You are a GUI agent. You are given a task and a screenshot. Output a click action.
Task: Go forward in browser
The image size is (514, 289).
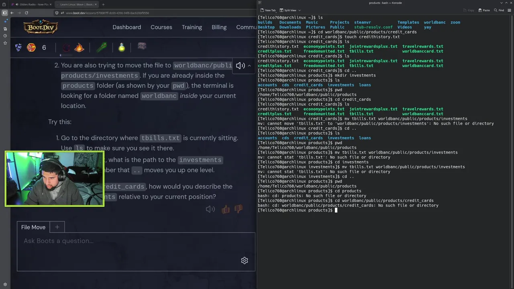click(x=19, y=13)
